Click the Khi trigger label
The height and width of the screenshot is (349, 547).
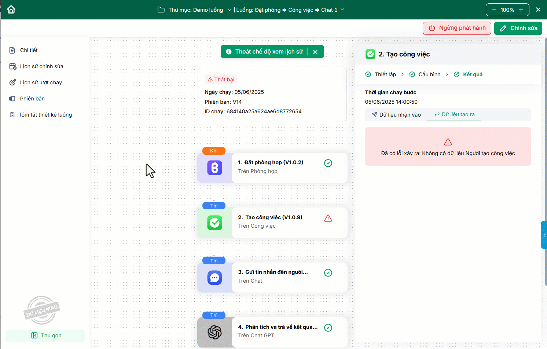(x=214, y=151)
